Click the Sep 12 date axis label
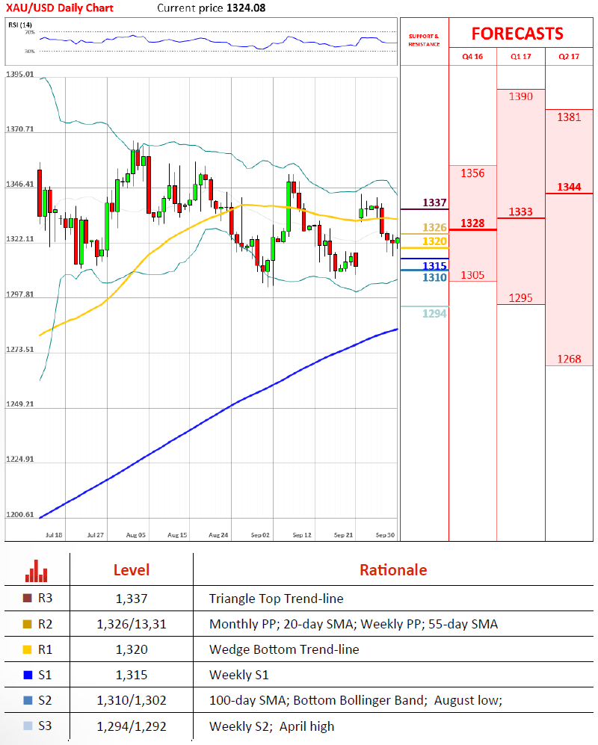This screenshot has height=745, width=598. pyautogui.click(x=302, y=535)
